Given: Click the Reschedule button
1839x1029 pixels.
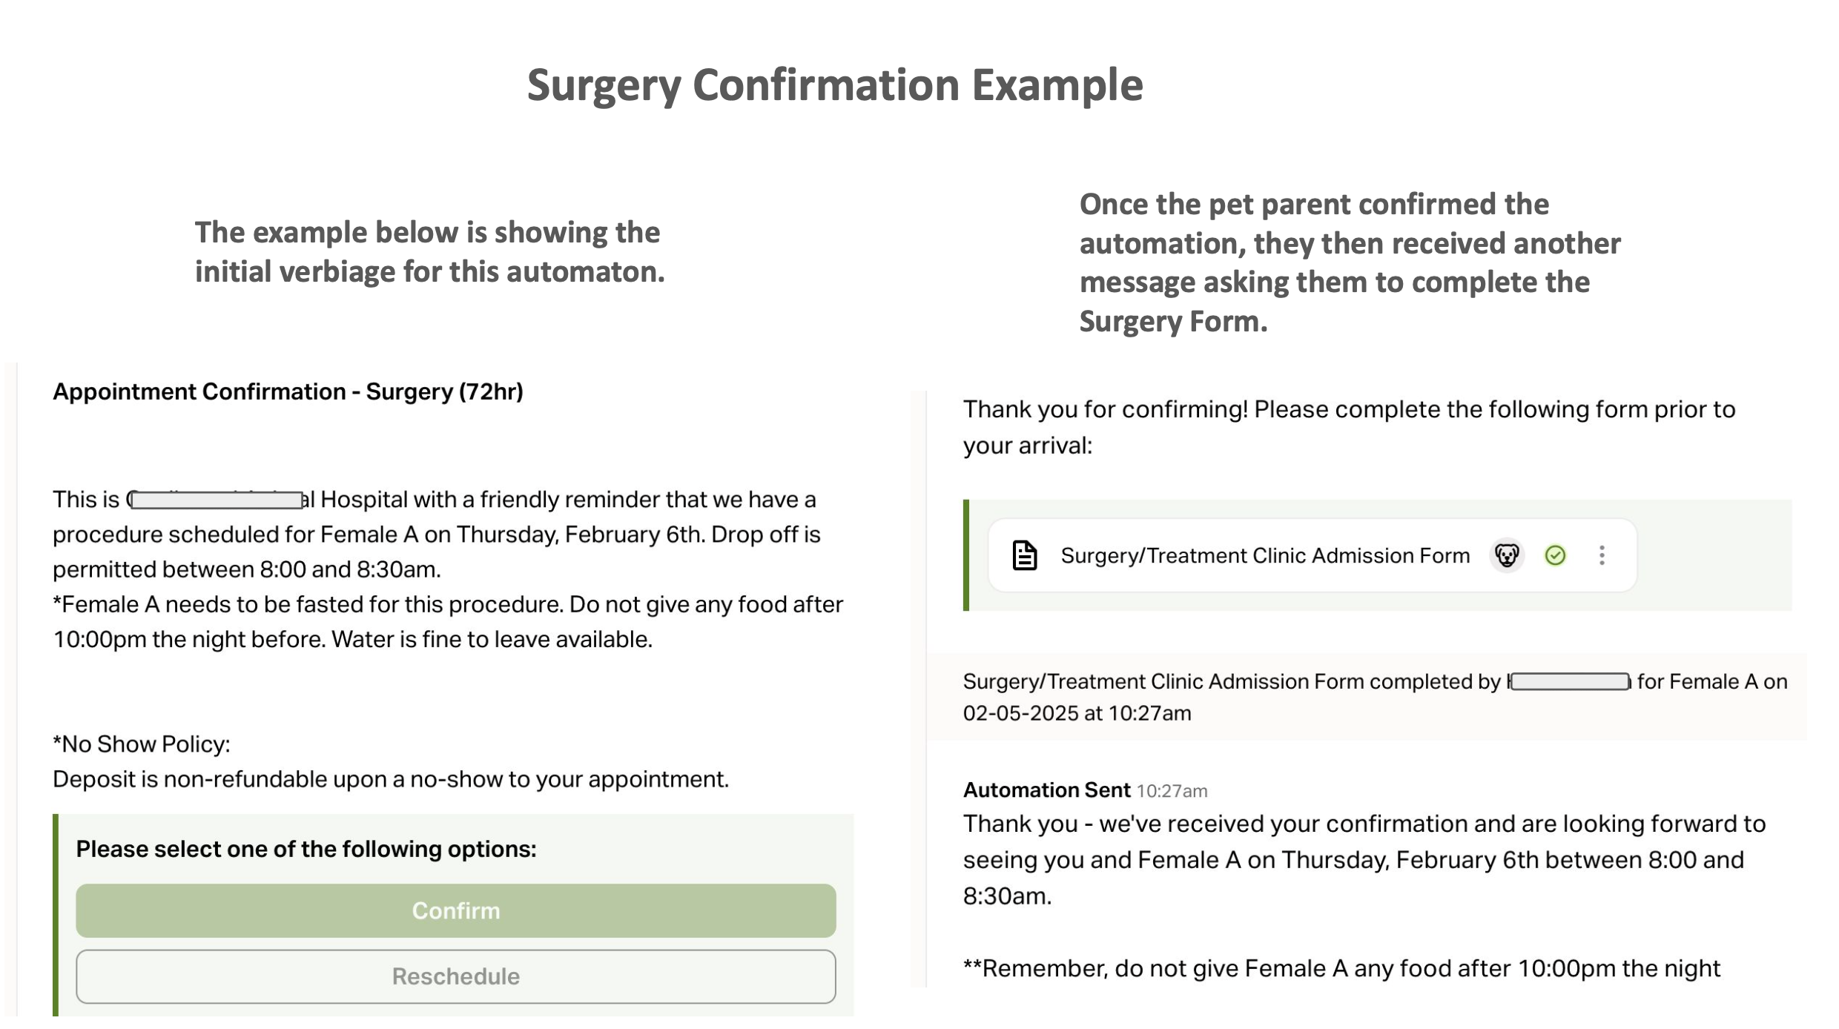Looking at the screenshot, I should (x=455, y=976).
